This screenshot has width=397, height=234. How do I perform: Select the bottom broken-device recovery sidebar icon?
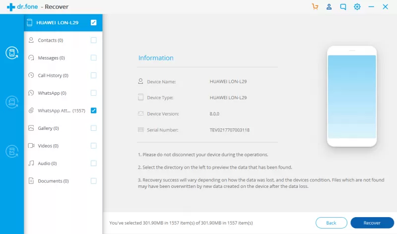[x=12, y=151]
